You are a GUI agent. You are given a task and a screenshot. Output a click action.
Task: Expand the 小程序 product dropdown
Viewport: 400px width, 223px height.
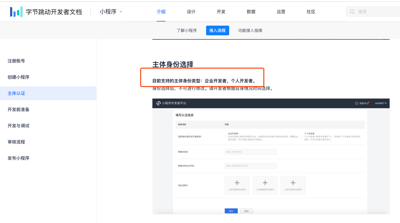[x=111, y=12]
